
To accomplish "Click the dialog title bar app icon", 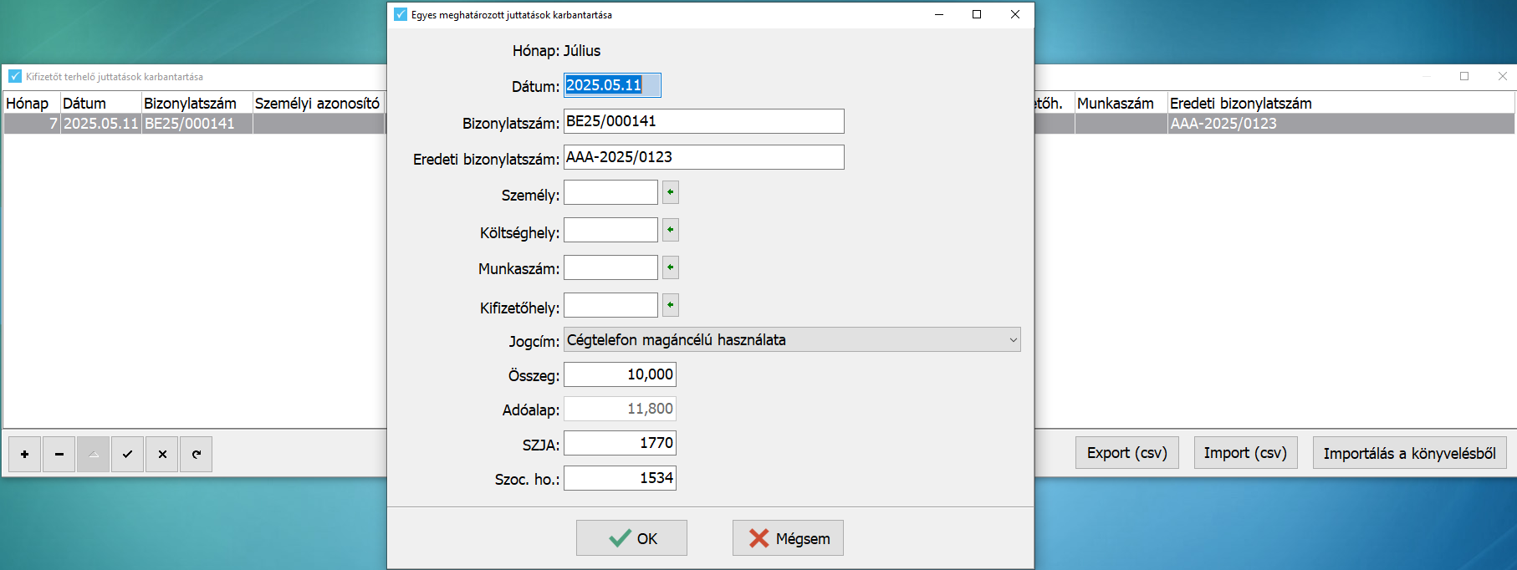I will click(401, 14).
